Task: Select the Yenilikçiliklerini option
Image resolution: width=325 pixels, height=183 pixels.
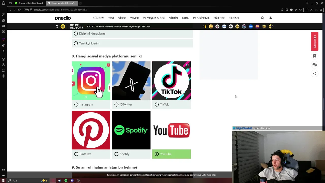Action: click(132, 43)
